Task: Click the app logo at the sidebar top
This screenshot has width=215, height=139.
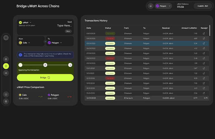Action: click(x=6, y=38)
